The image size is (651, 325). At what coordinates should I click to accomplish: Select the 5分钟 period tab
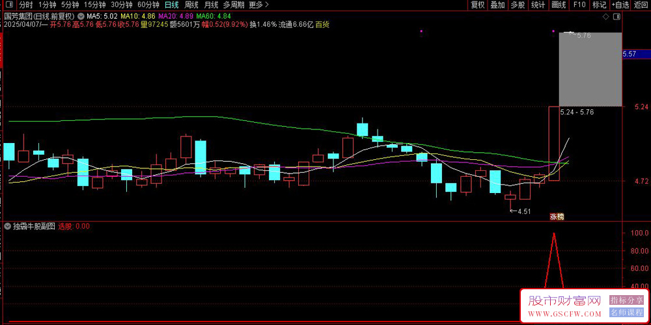pyautogui.click(x=70, y=5)
